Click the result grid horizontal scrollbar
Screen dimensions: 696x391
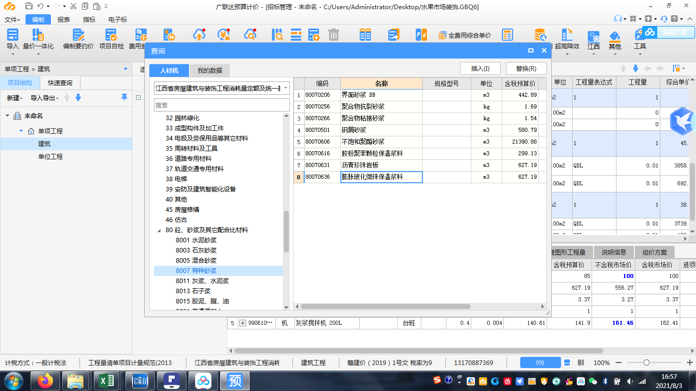point(385,306)
